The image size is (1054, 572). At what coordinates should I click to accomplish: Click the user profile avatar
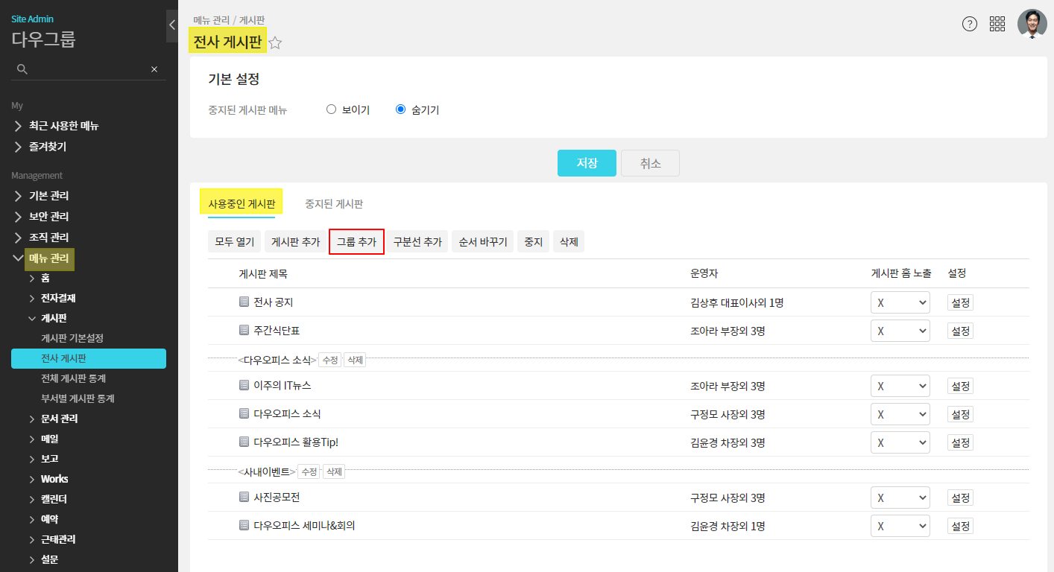tap(1032, 24)
